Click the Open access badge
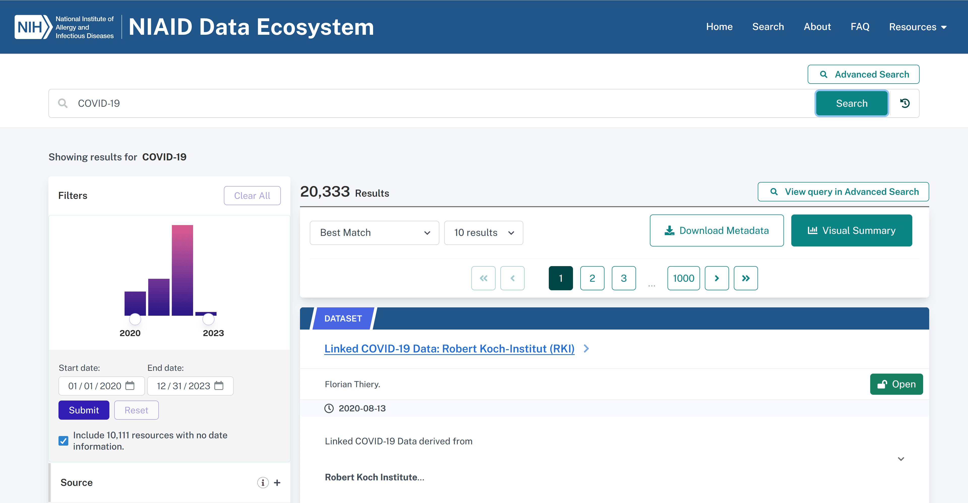 (x=896, y=384)
